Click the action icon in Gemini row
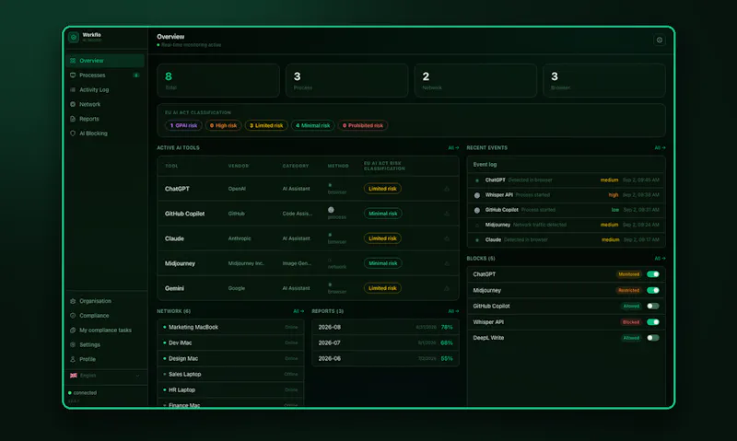 (x=447, y=288)
